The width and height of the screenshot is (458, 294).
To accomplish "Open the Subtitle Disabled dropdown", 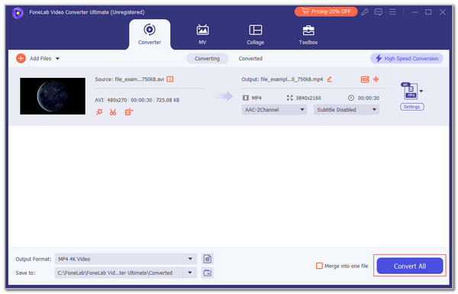I will point(346,110).
